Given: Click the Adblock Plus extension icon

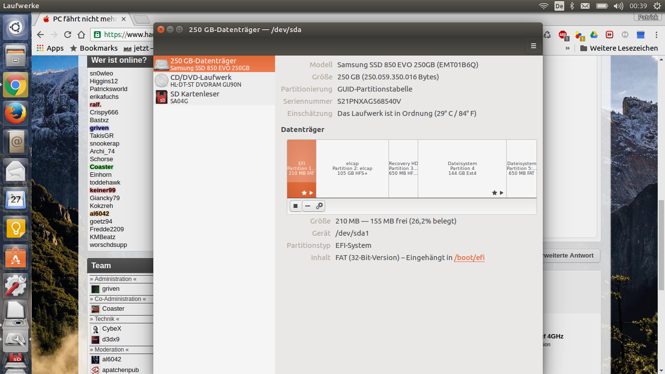Looking at the screenshot, I should tap(563, 35).
